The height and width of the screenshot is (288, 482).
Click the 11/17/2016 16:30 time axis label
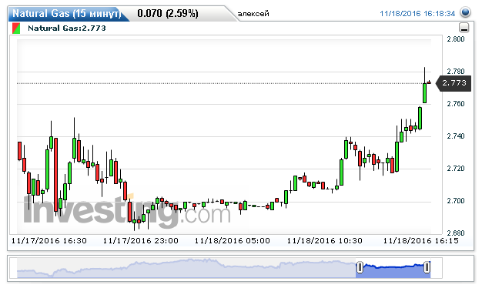coord(49,241)
